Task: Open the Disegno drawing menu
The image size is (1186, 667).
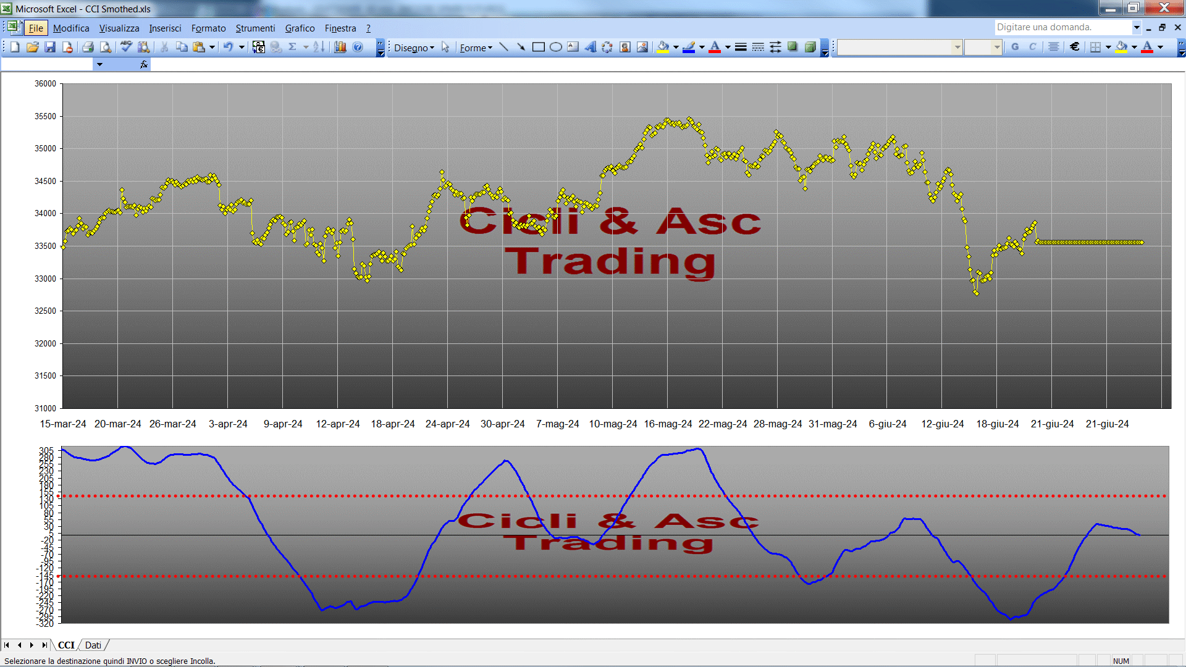Action: pyautogui.click(x=414, y=48)
